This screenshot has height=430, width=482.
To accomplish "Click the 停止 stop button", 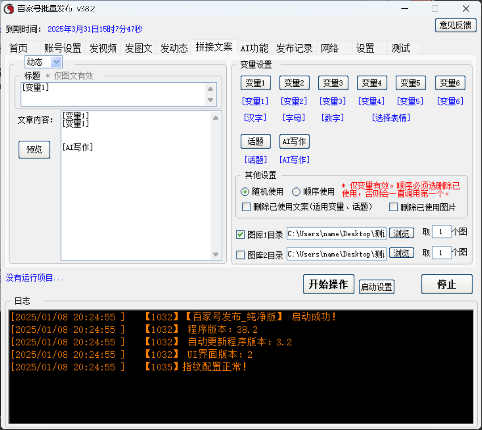I will coord(447,284).
